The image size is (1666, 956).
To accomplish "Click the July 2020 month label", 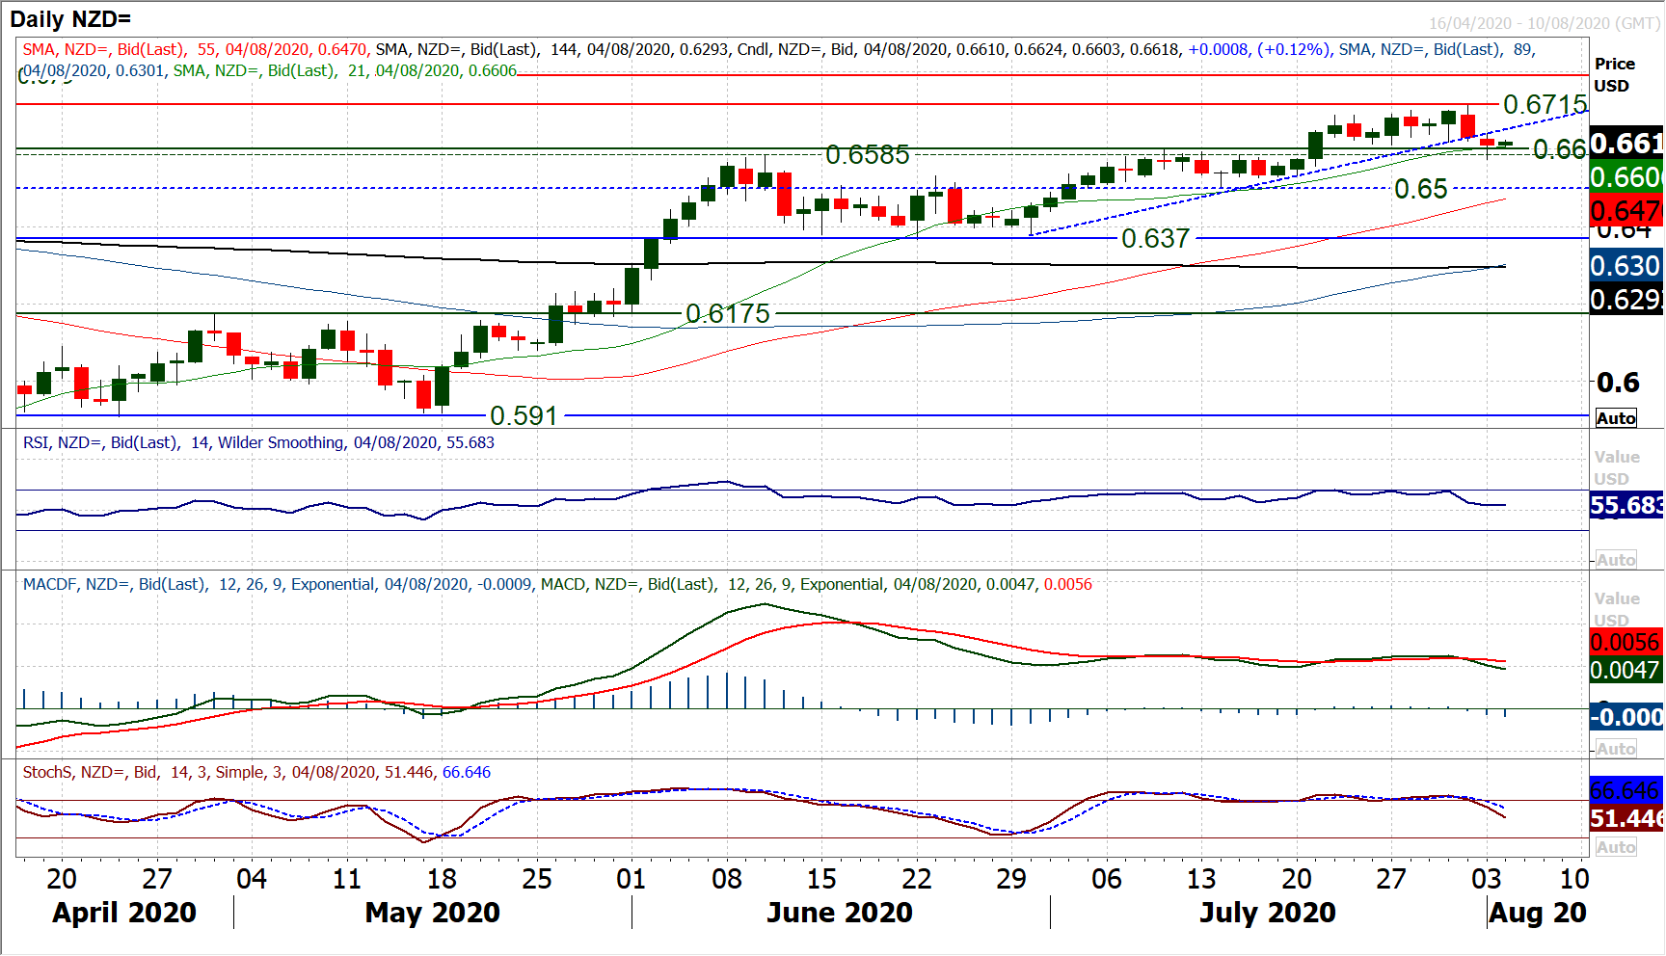I will (1268, 913).
